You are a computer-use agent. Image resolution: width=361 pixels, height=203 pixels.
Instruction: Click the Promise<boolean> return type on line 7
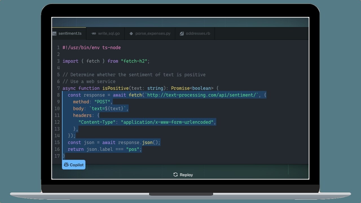[x=192, y=88]
